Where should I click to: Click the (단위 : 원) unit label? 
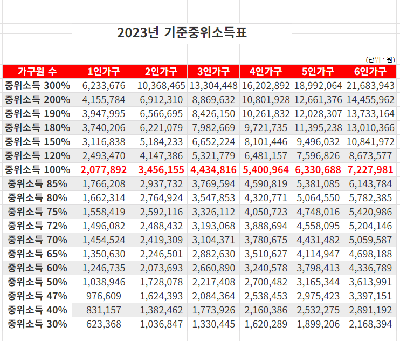click(380, 60)
